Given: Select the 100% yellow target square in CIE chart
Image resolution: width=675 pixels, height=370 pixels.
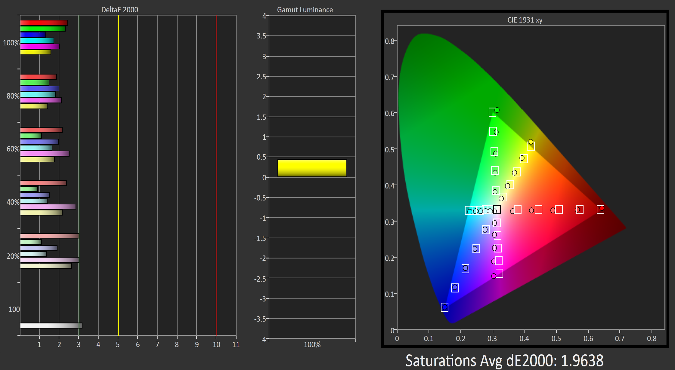Looking at the screenshot, I should tap(531, 146).
